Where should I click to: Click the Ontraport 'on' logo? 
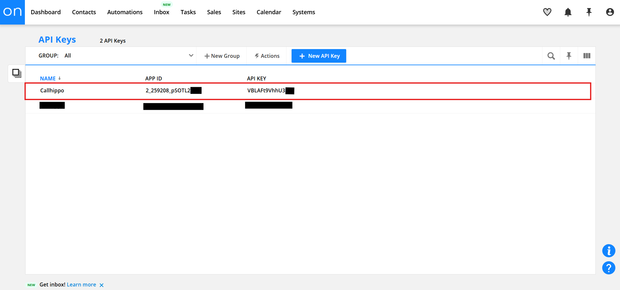click(x=12, y=12)
